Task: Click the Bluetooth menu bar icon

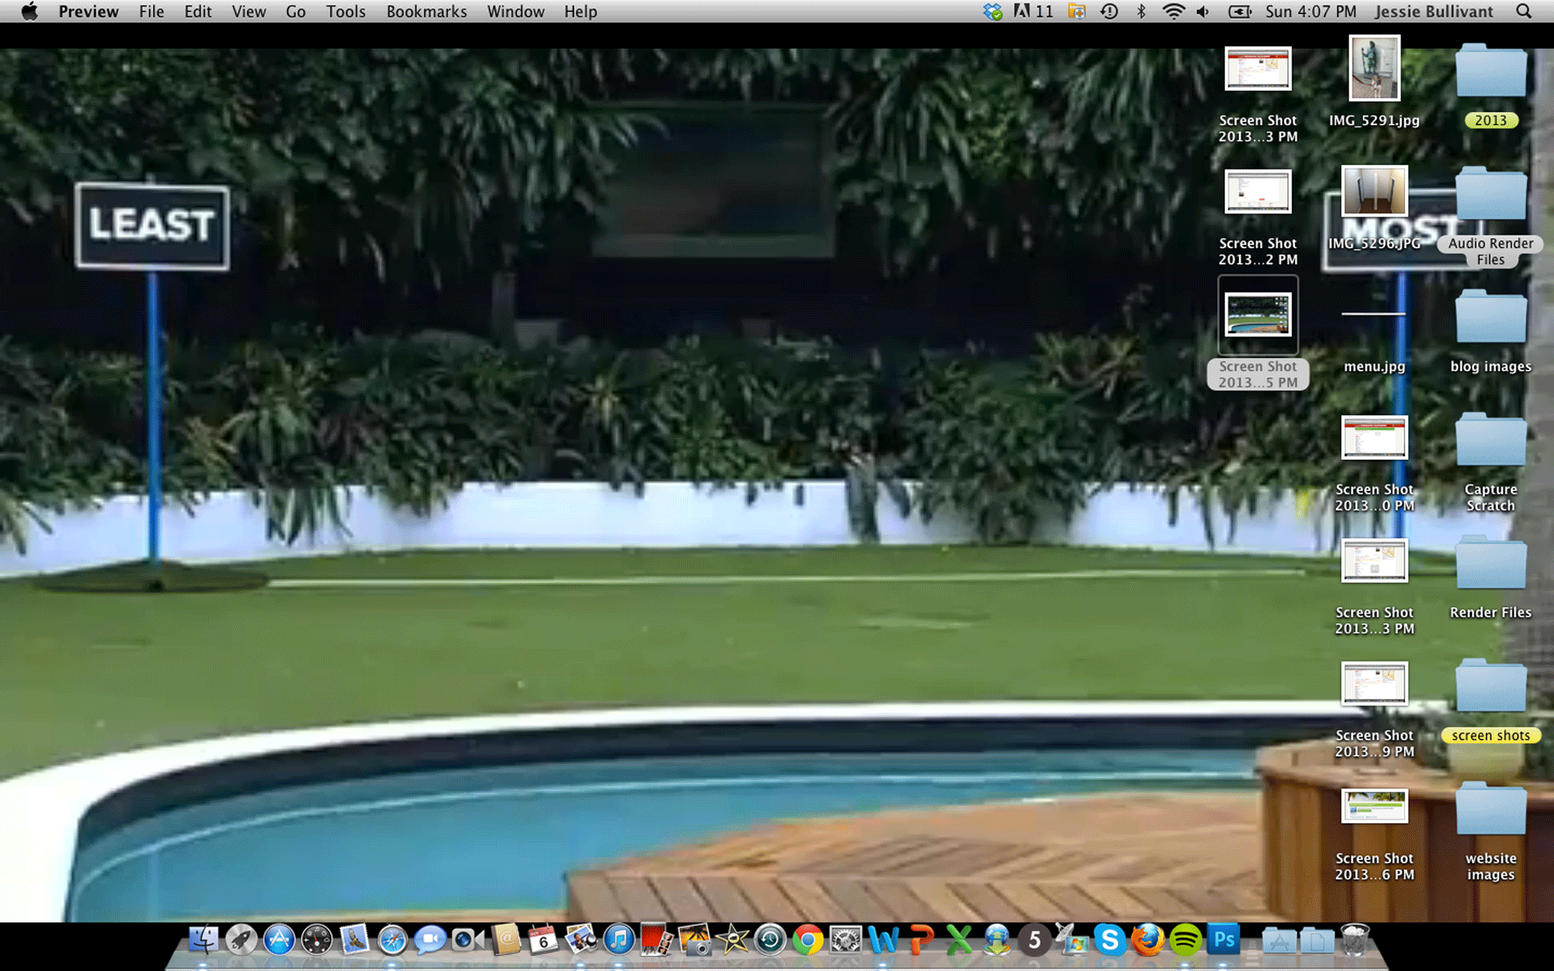Action: tap(1141, 12)
